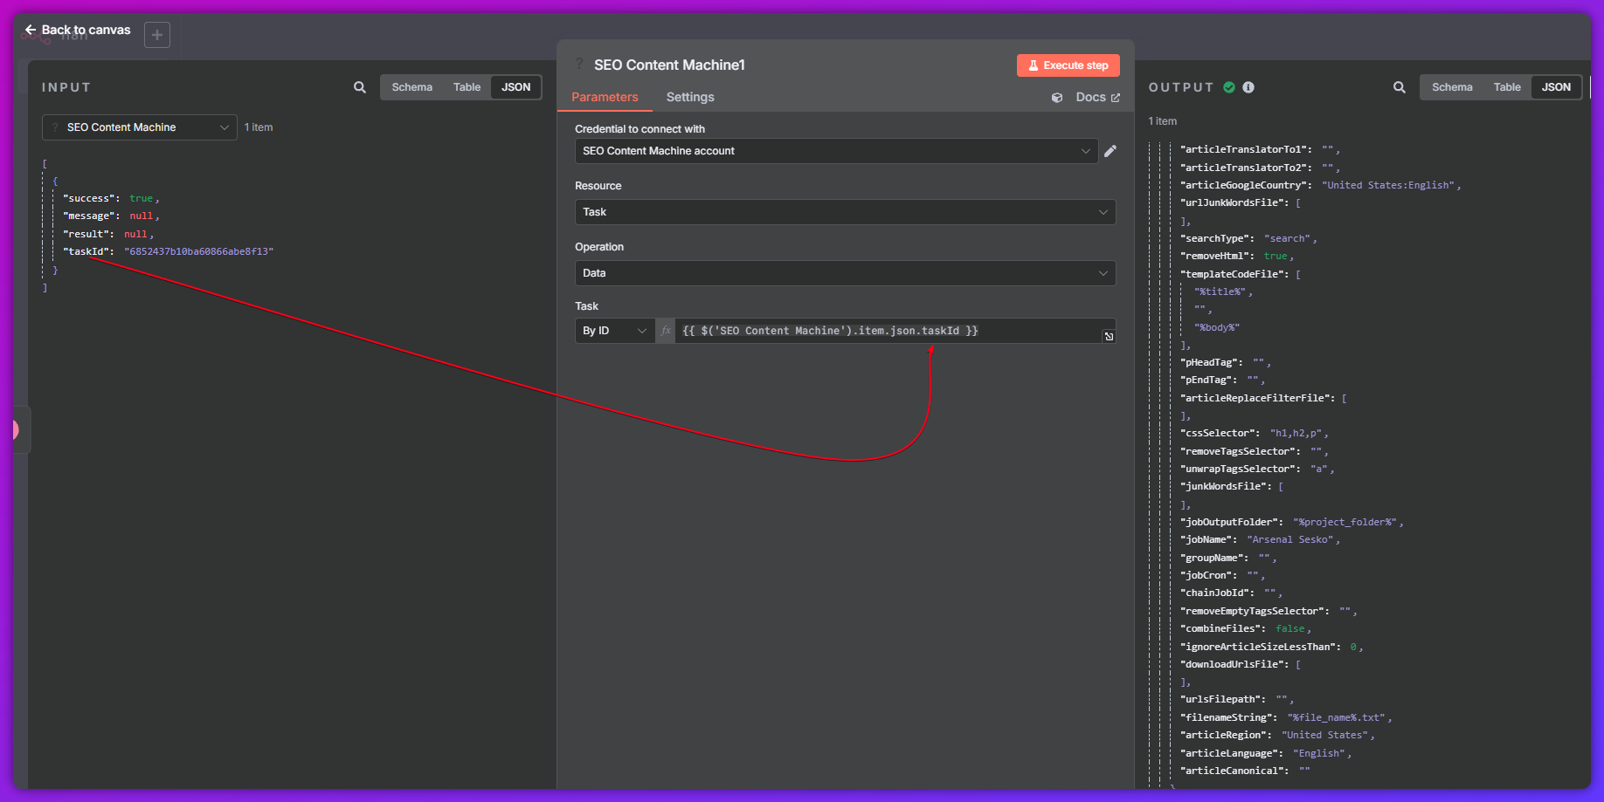The width and height of the screenshot is (1604, 802).
Task: Show input data as JSON
Action: click(x=516, y=87)
